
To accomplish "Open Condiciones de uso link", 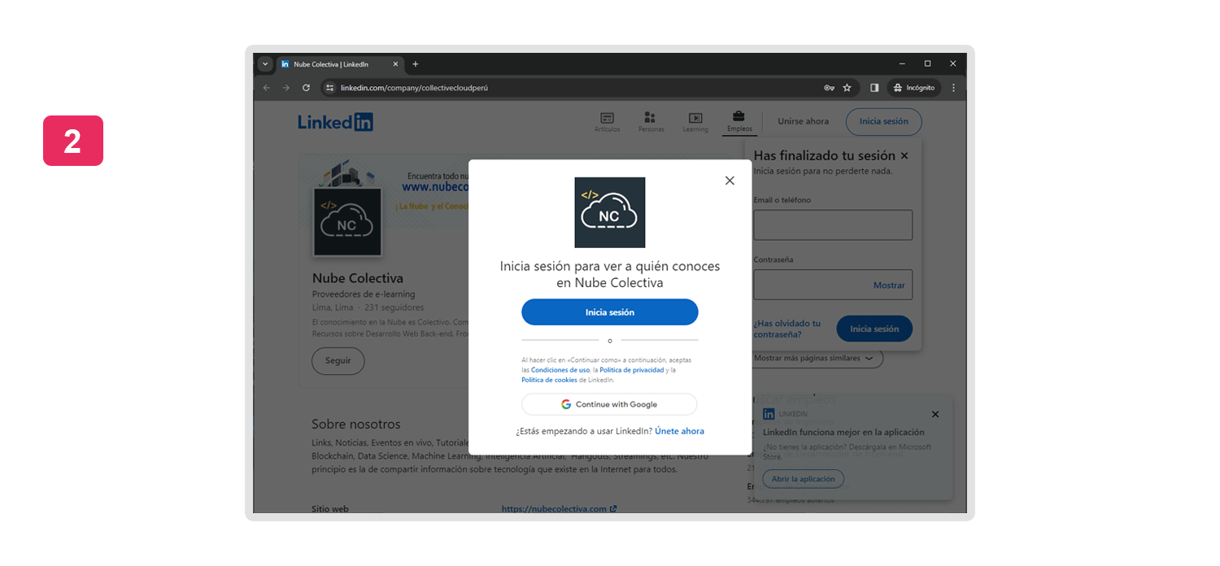I will coord(560,370).
